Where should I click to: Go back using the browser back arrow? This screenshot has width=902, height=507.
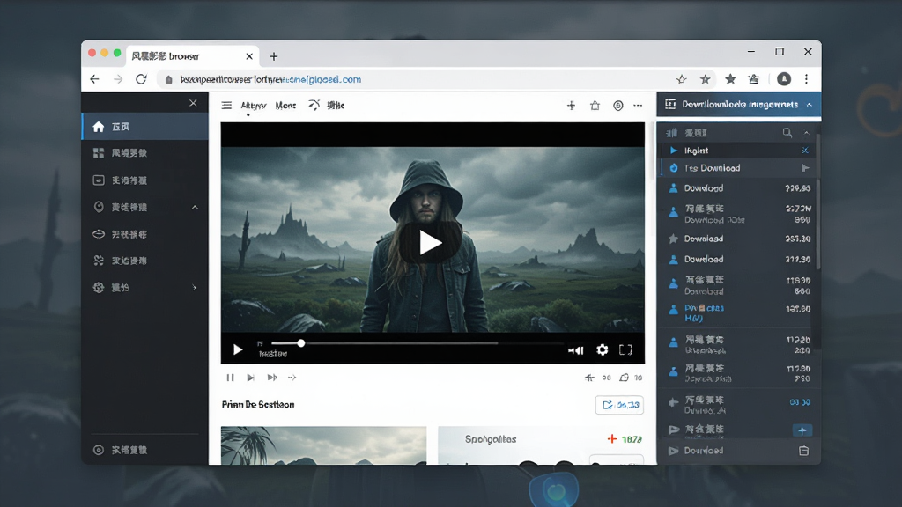[95, 79]
